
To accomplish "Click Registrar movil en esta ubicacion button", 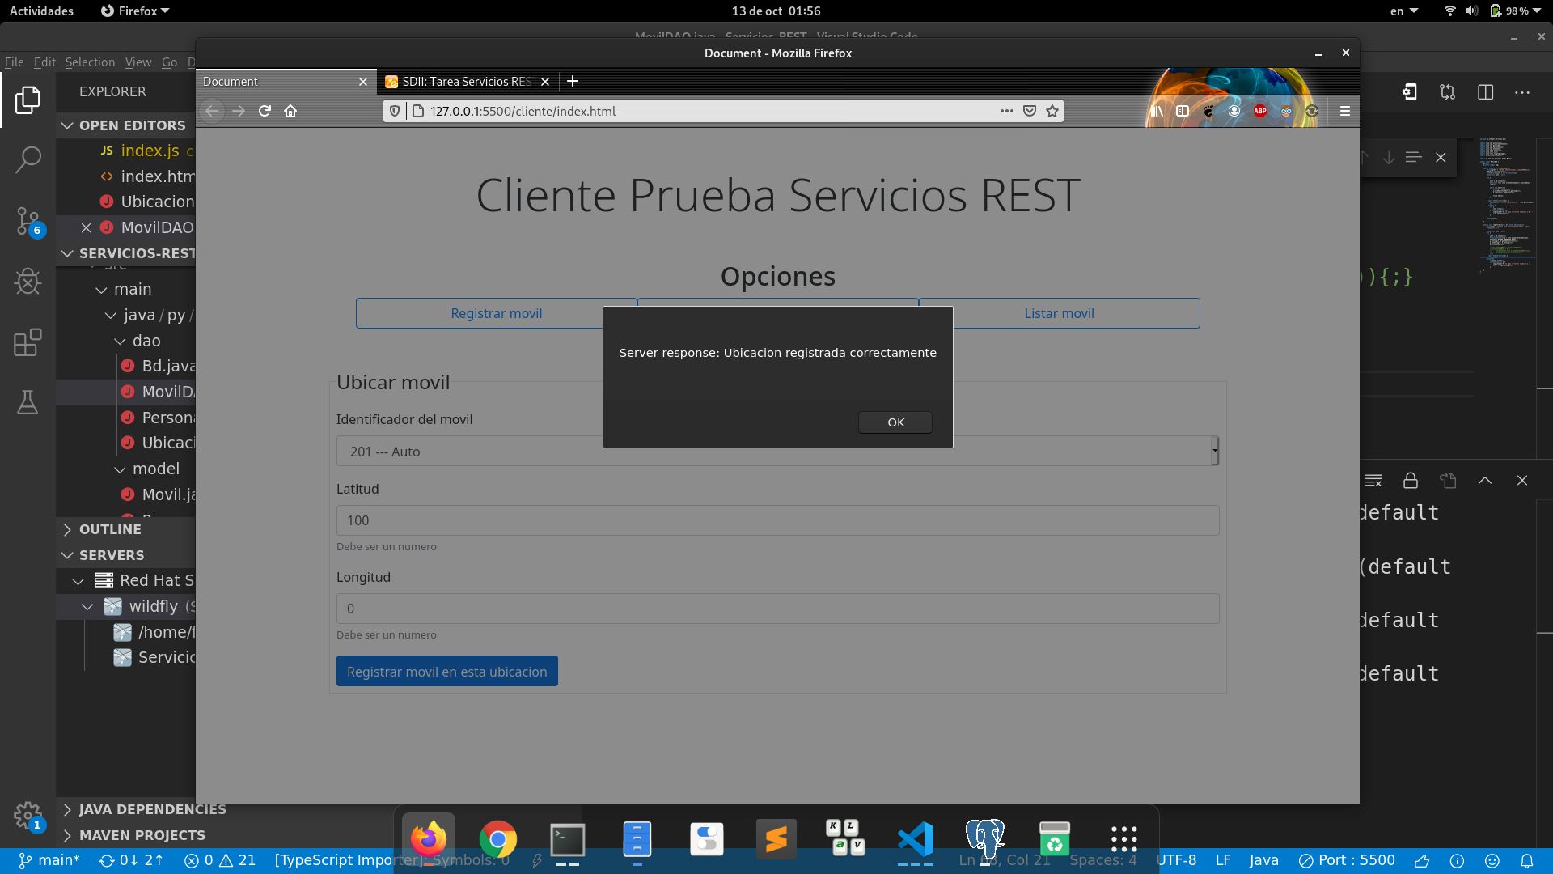I will 446,672.
